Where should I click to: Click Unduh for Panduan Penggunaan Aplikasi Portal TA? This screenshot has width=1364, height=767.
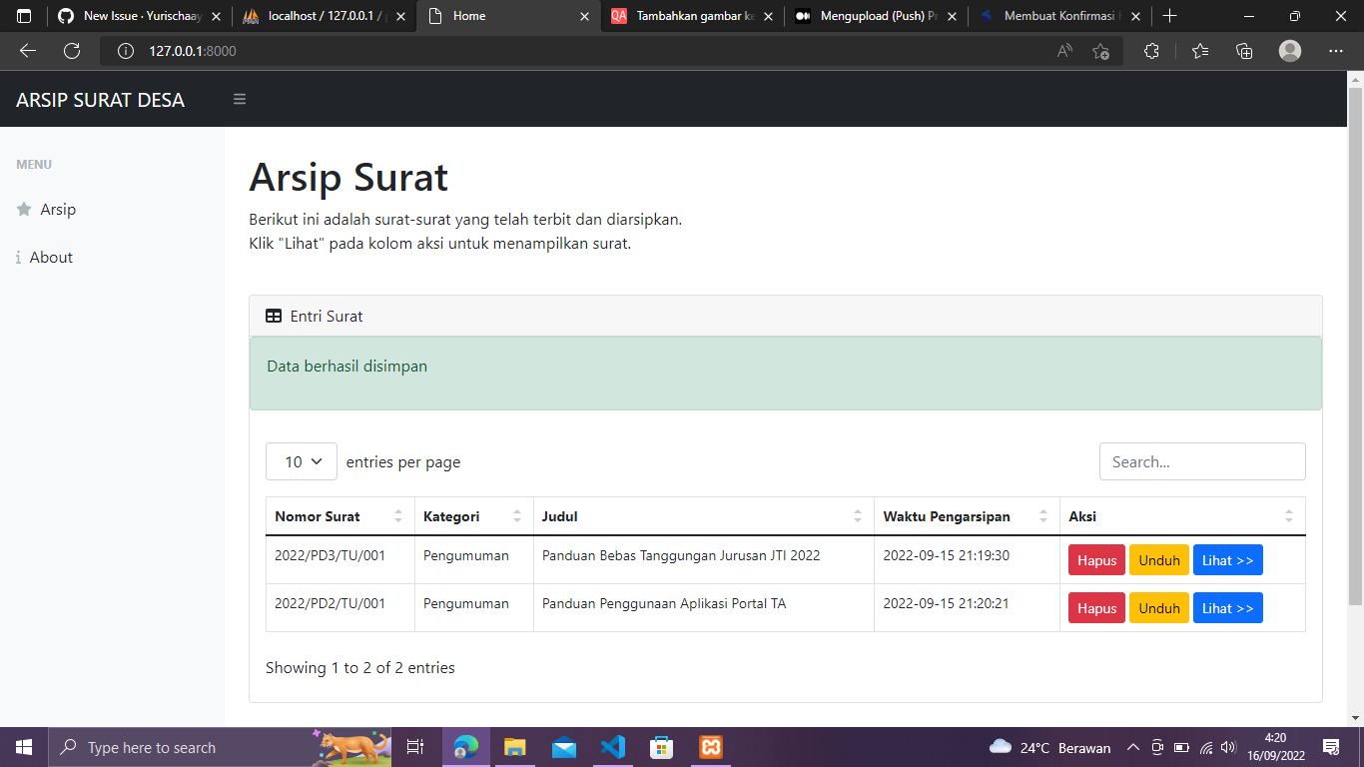1158,607
